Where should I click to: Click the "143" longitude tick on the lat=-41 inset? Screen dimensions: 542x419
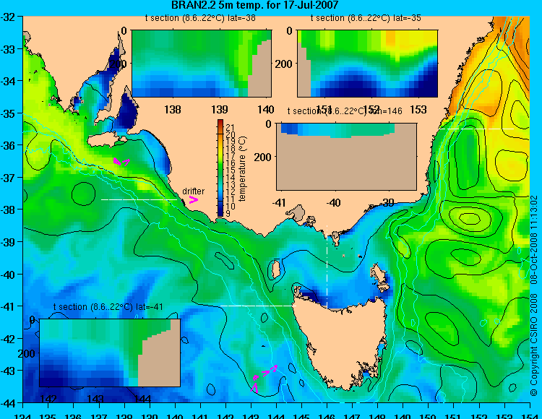coord(95,399)
